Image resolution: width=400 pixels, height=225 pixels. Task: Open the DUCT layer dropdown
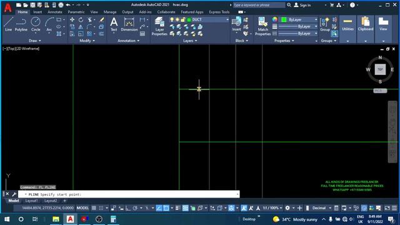(x=227, y=19)
